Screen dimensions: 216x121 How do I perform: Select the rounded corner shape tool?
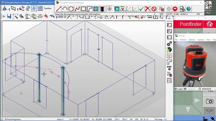[89, 9]
